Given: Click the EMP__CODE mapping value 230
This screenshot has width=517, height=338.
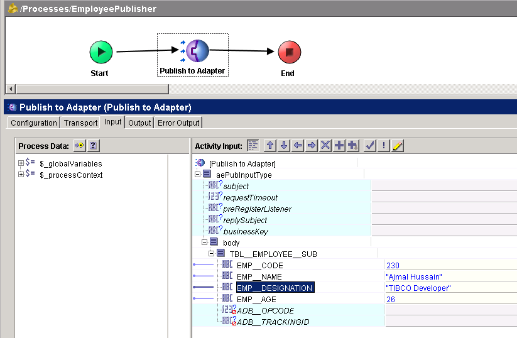Looking at the screenshot, I should click(393, 266).
